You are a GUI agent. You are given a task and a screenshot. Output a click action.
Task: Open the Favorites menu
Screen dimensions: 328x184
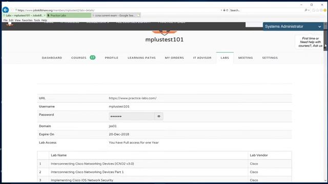[27, 20]
